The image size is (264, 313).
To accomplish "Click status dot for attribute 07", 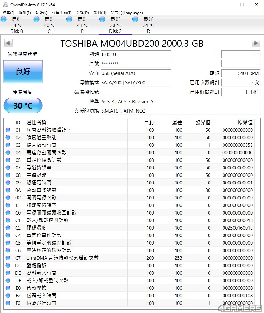I will [8, 167].
